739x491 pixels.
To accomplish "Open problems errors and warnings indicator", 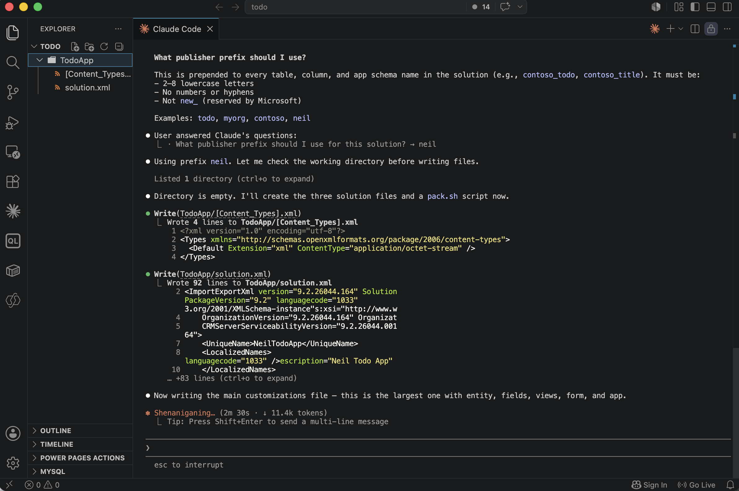I will point(42,485).
